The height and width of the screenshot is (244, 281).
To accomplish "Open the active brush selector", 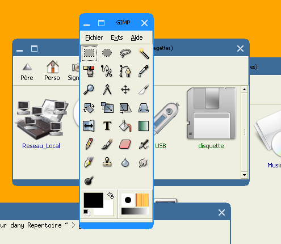I will pos(128,200).
